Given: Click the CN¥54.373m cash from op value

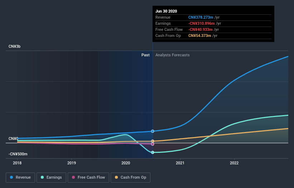Looking at the screenshot, I should click(200, 36).
